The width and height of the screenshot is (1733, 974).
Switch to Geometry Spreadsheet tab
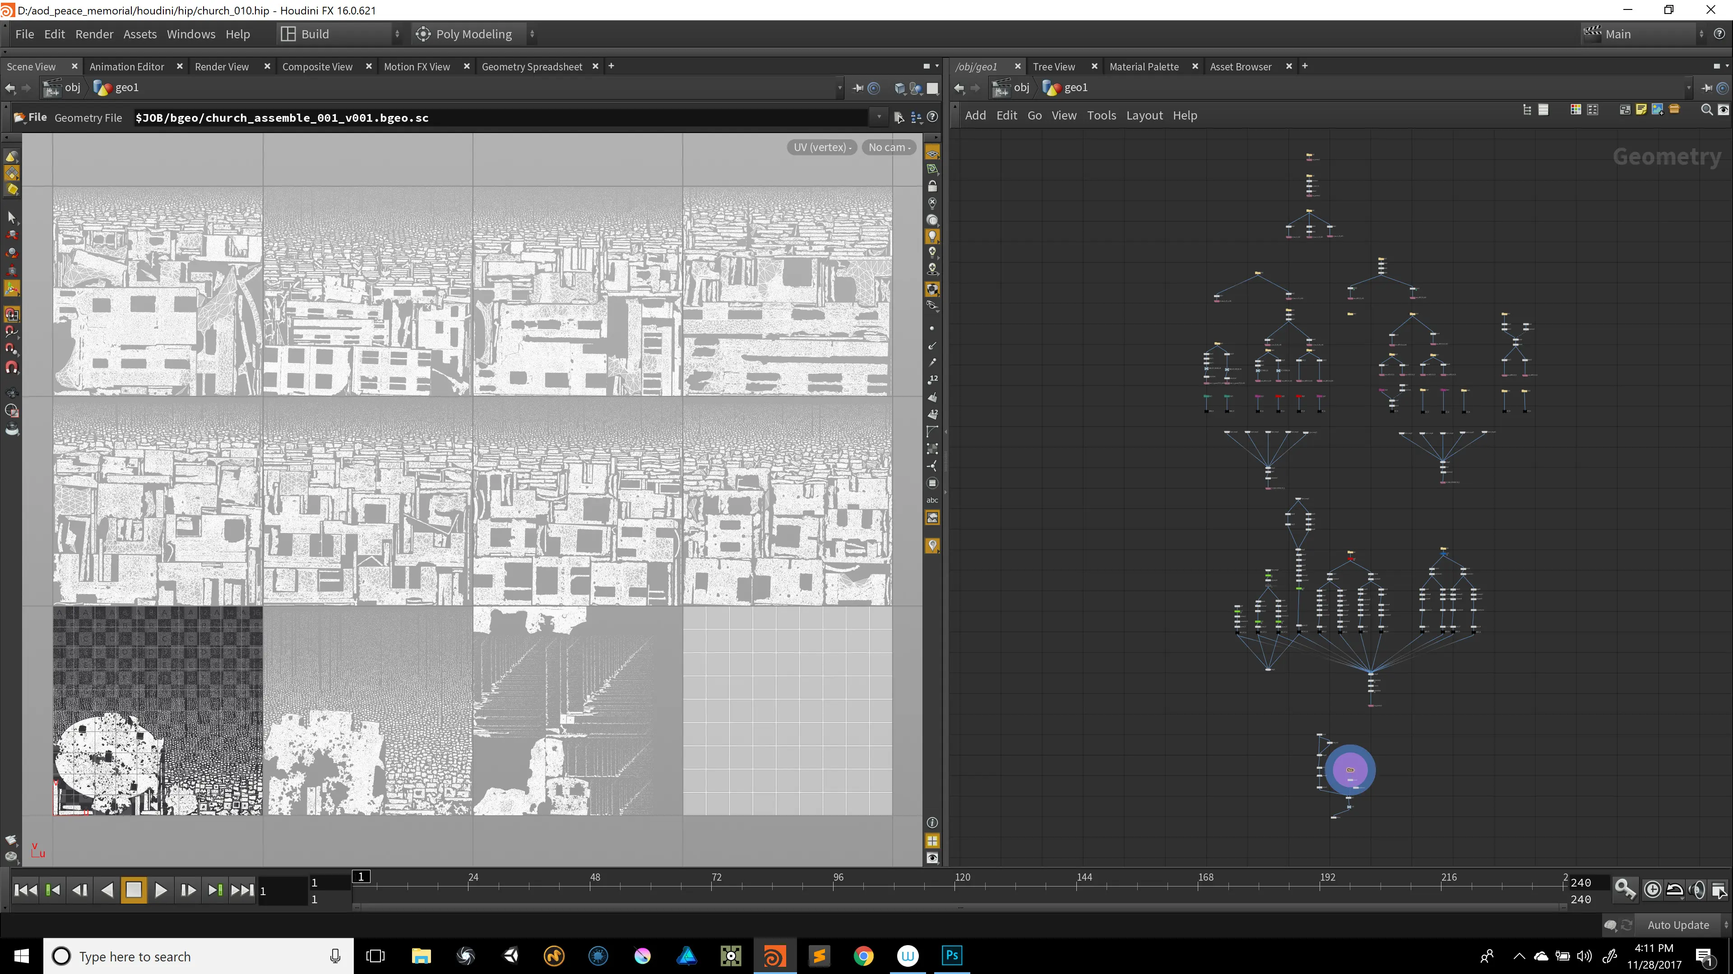(x=532, y=67)
